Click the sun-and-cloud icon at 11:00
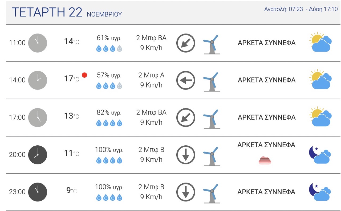341x211 pixels. (x=321, y=43)
